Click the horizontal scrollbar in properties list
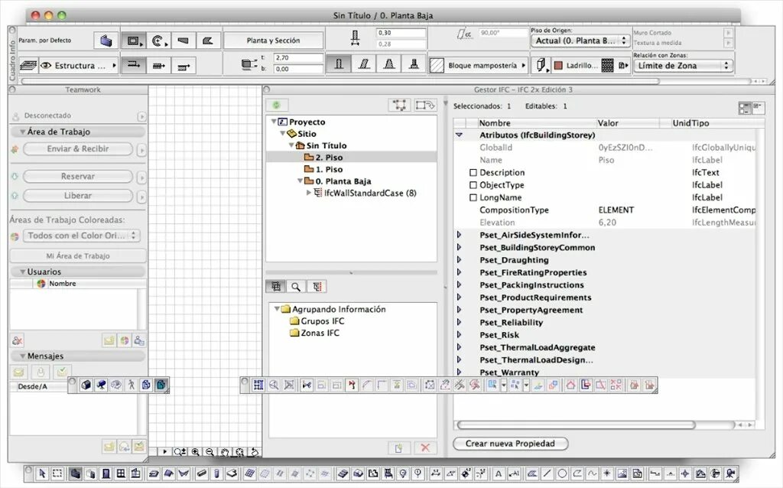783x488 pixels. (575, 425)
